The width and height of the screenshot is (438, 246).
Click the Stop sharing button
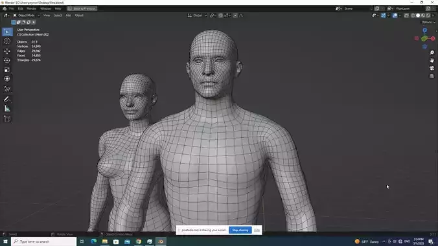click(x=240, y=230)
